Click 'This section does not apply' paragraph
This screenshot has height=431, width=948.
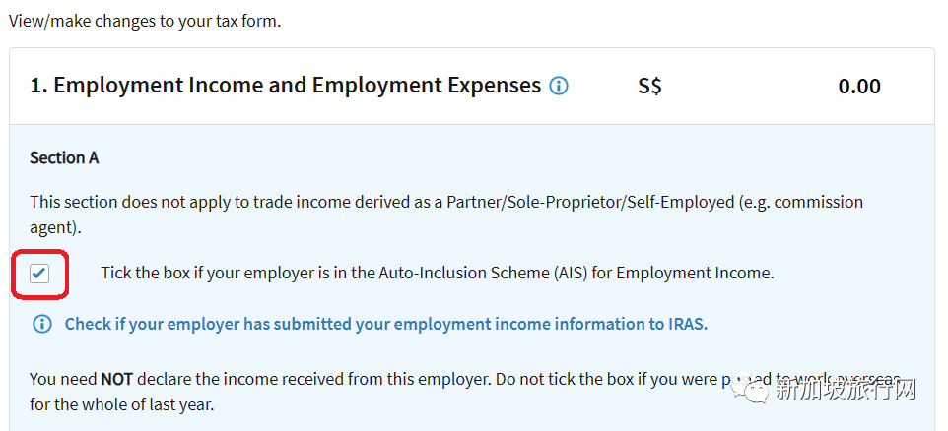(x=446, y=215)
